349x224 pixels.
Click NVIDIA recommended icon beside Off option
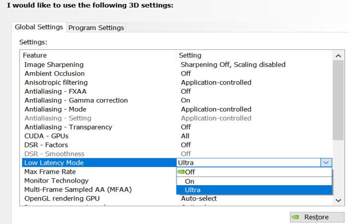point(180,172)
